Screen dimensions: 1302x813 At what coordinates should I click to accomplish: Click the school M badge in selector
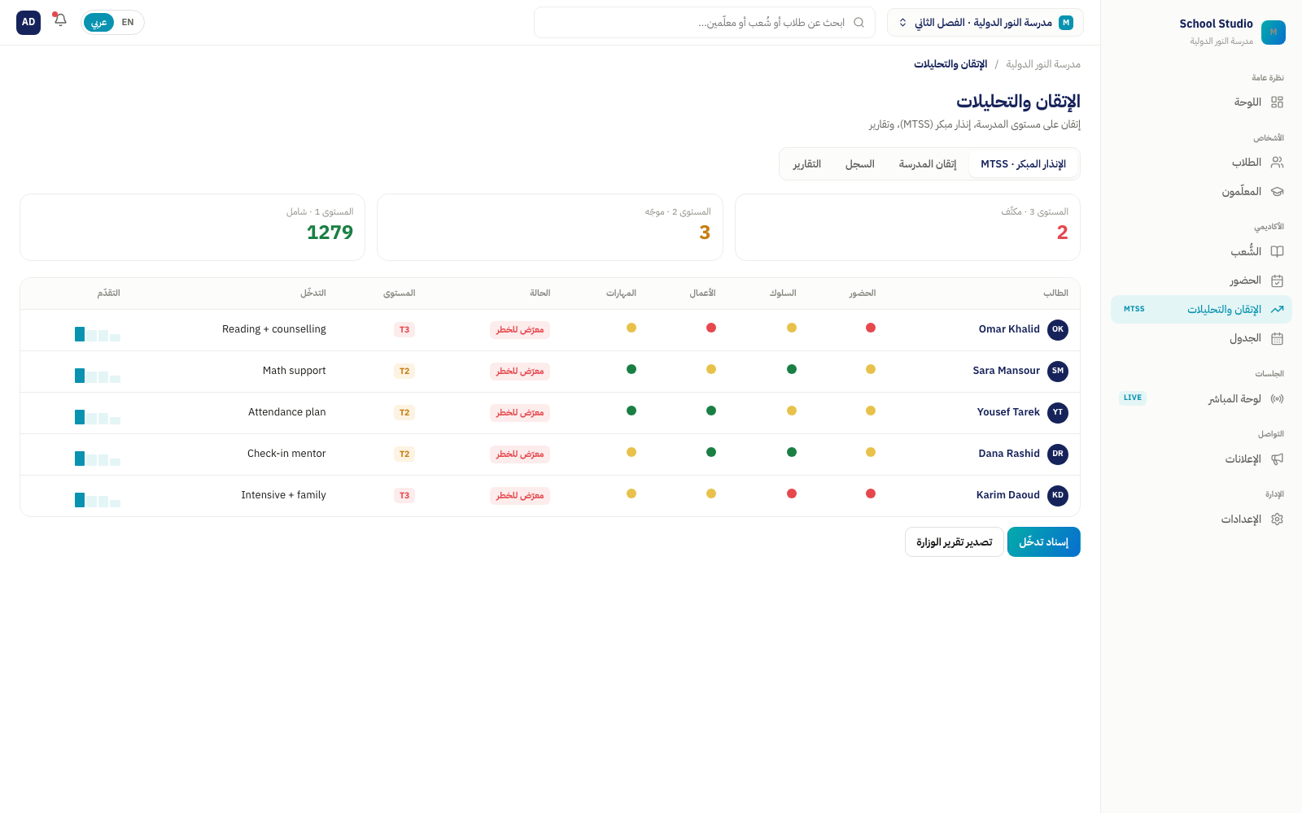click(1066, 23)
